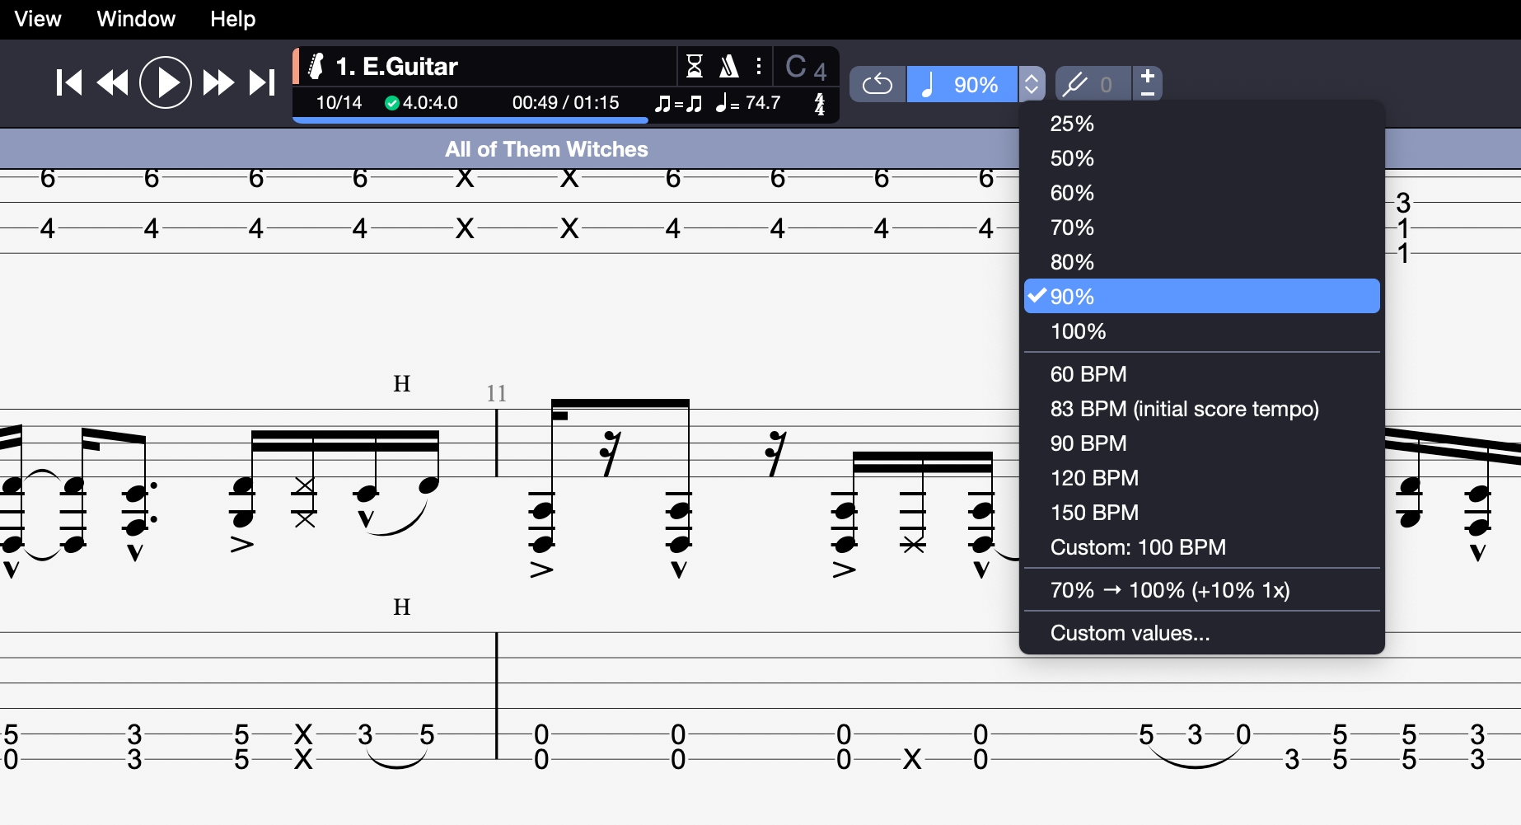Check the 60 BPM tempo option
The width and height of the screenshot is (1521, 825).
click(x=1088, y=374)
